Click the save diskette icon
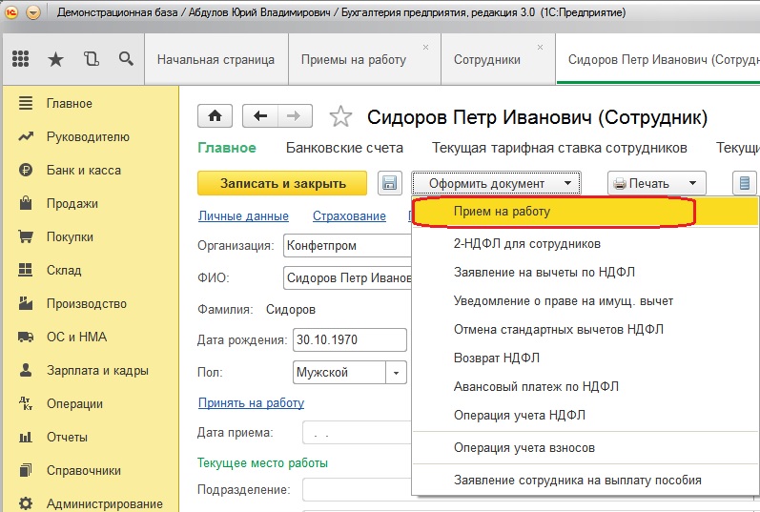The image size is (760, 512). [x=390, y=183]
